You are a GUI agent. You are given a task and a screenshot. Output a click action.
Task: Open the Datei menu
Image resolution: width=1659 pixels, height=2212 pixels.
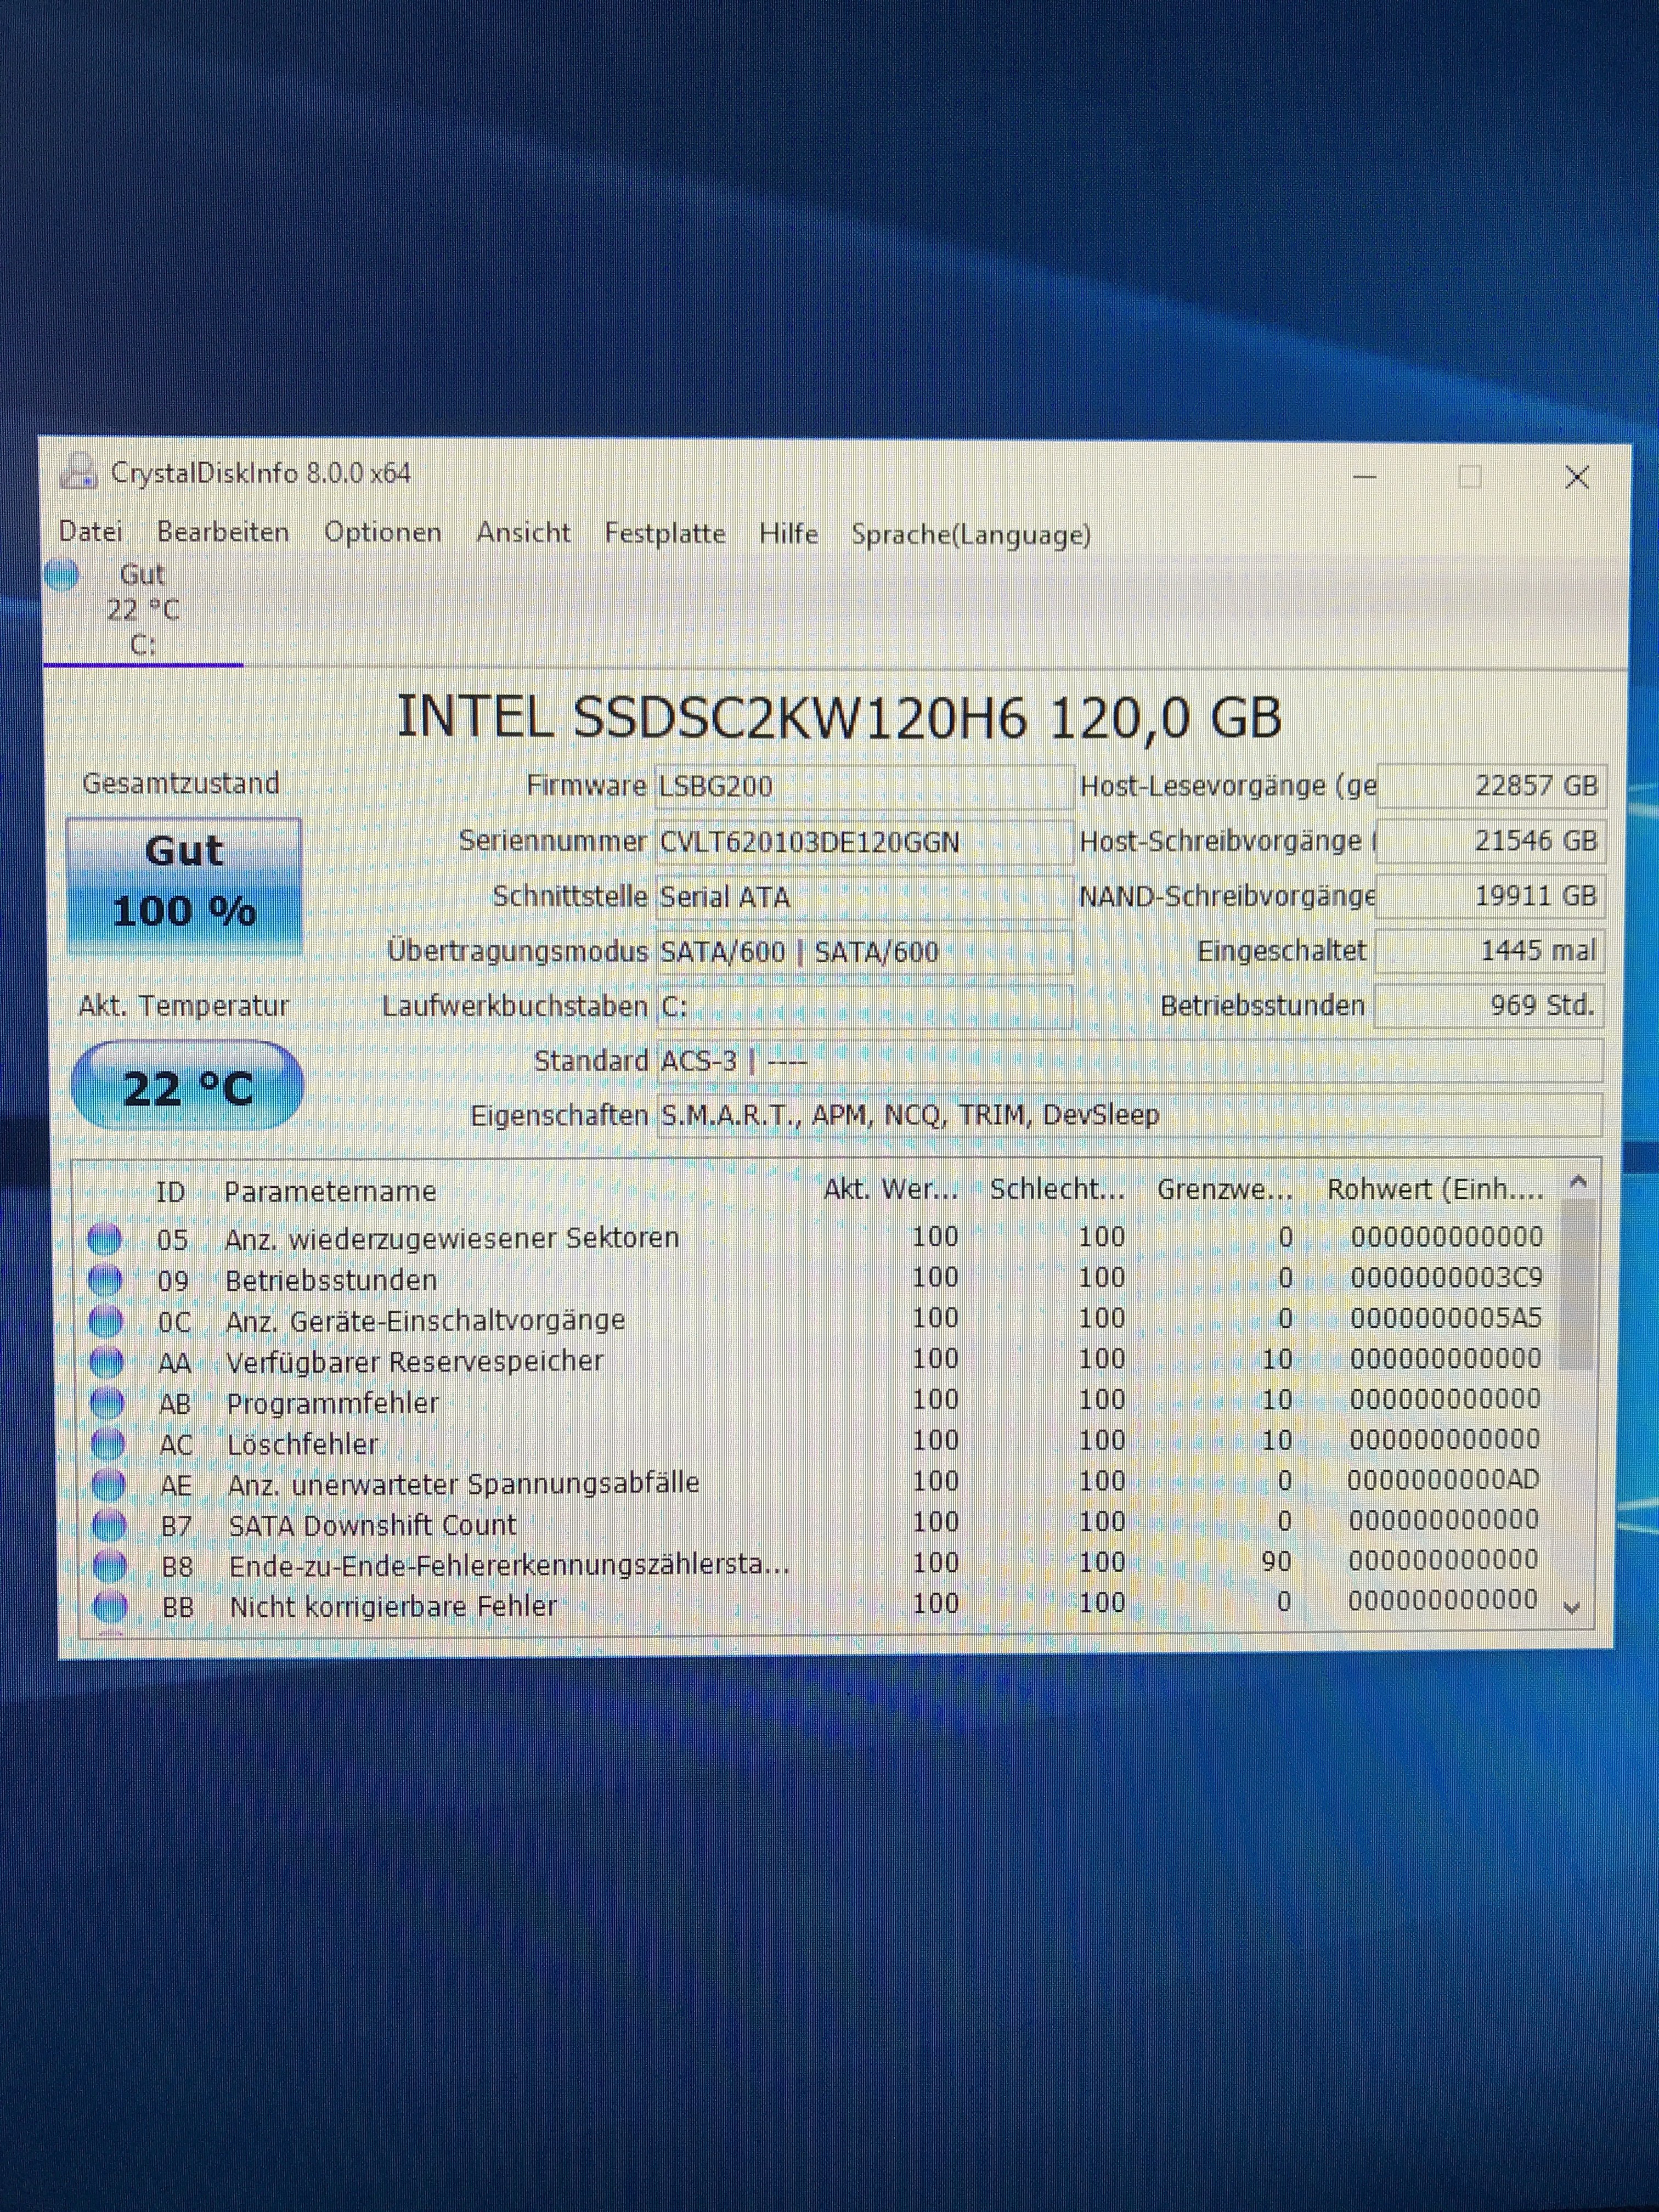90,531
